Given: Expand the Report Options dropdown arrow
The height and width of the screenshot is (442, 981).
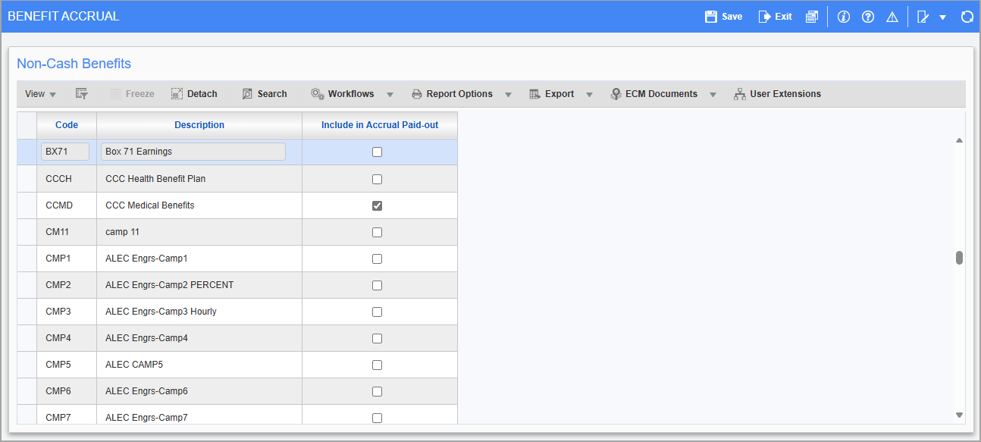Looking at the screenshot, I should click(x=508, y=95).
